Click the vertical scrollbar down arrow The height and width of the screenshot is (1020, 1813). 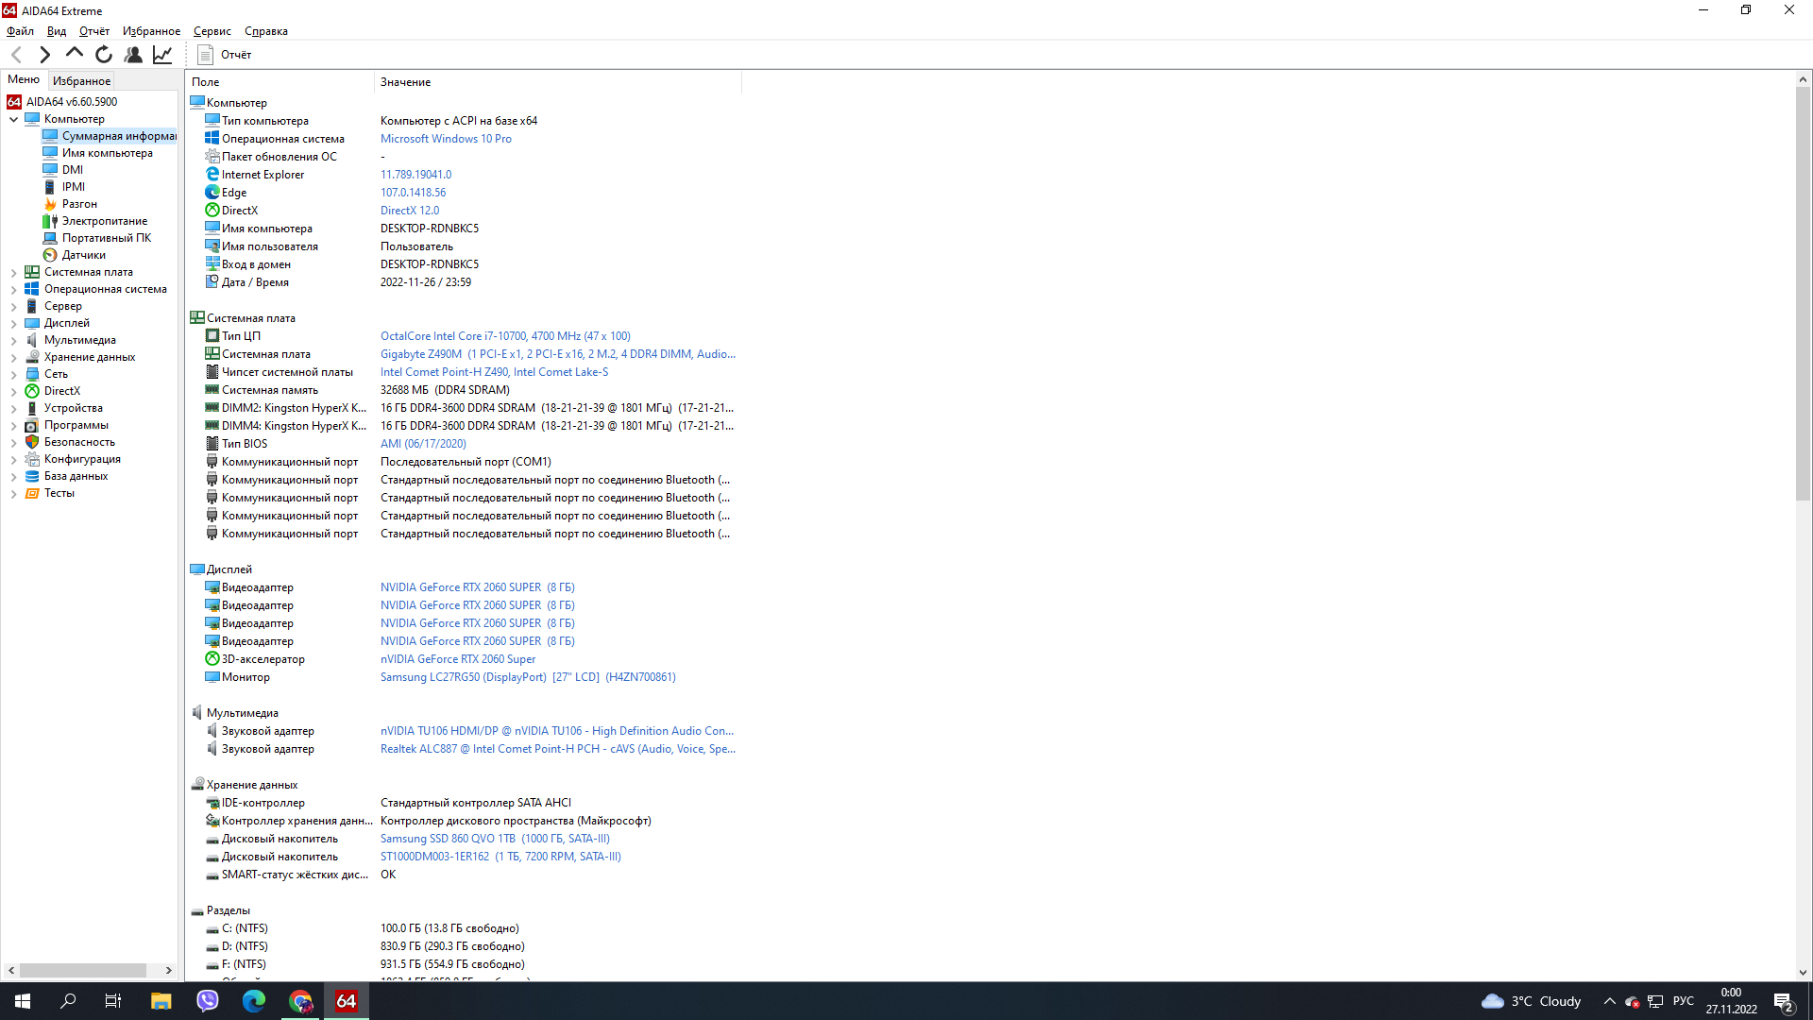(x=1803, y=973)
